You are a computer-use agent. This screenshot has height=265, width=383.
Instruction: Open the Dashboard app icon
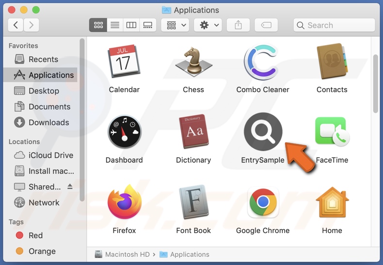click(x=124, y=132)
